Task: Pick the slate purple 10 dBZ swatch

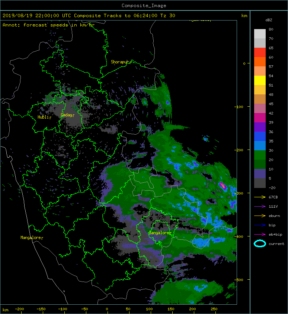Action: coord(260,173)
